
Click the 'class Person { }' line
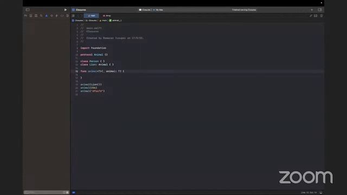[92, 61]
